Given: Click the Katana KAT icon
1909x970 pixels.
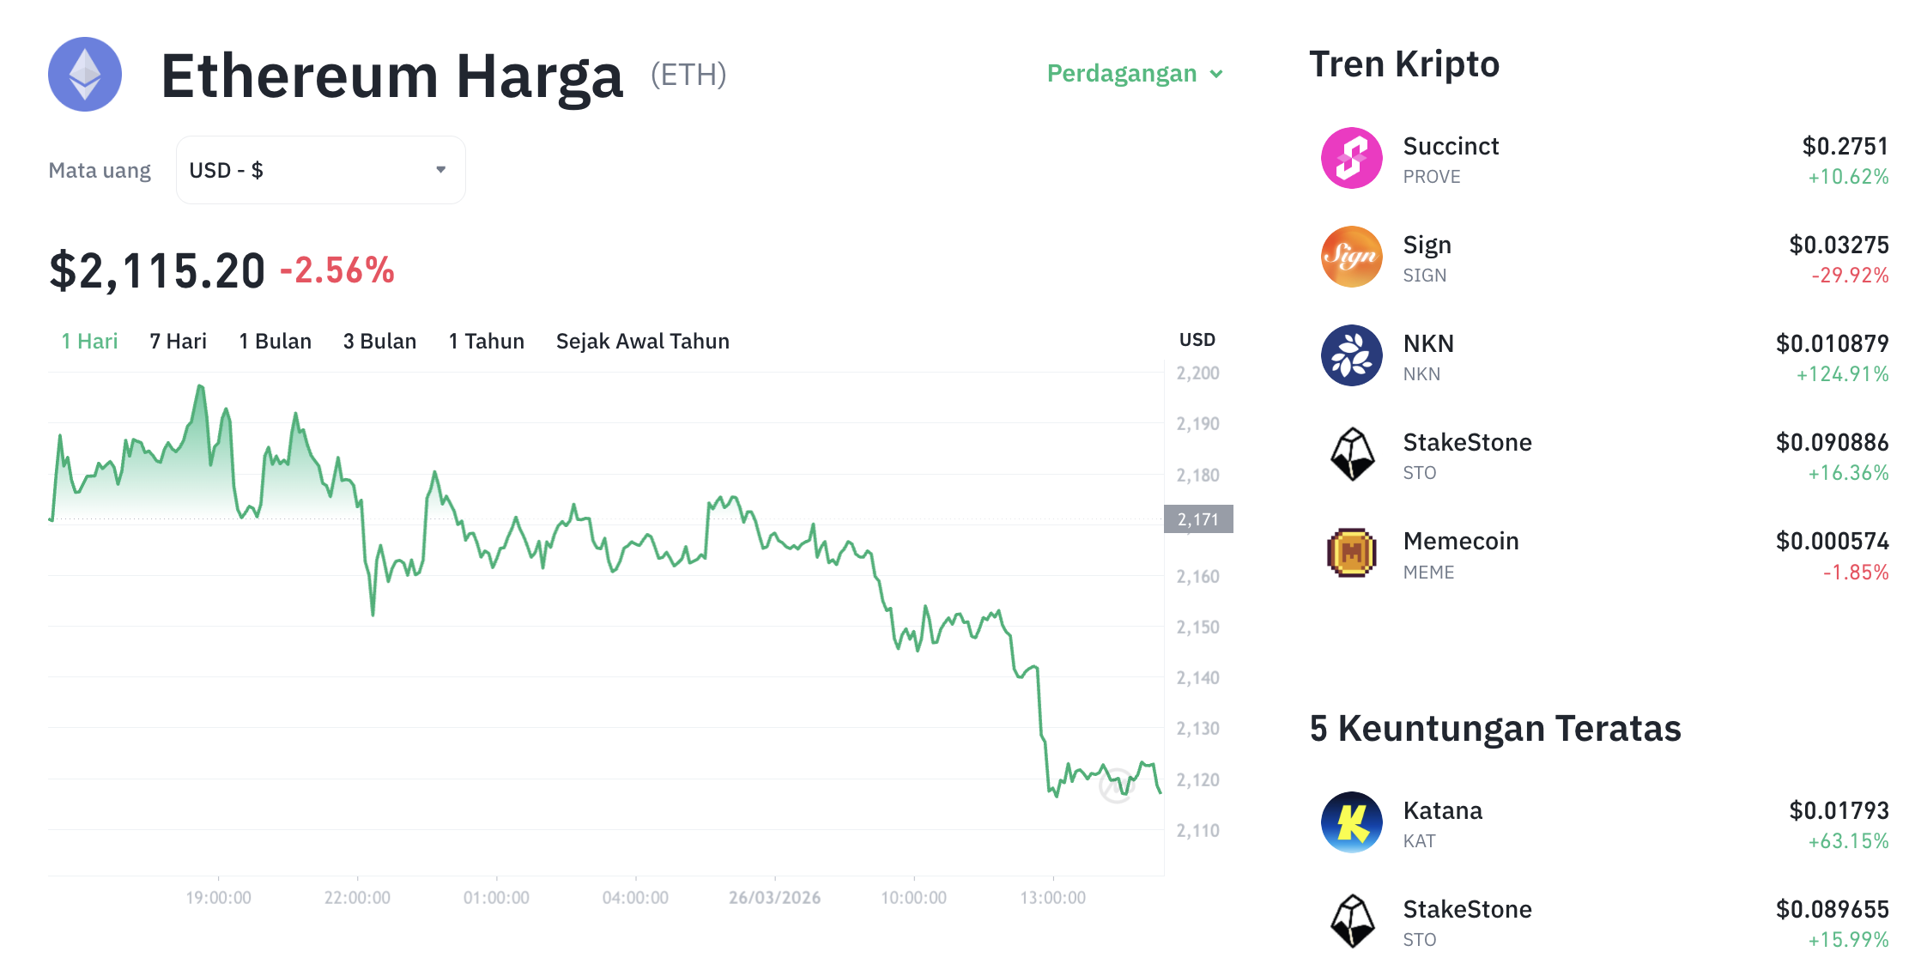Looking at the screenshot, I should pyautogui.click(x=1350, y=821).
